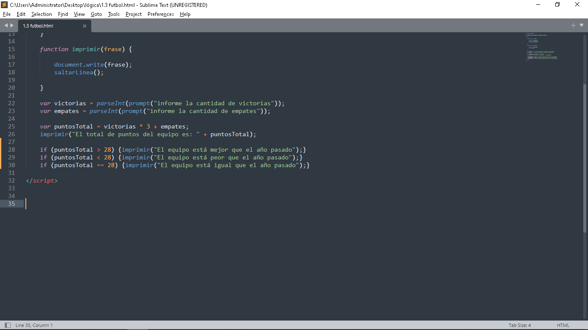Toggle the sidebar panel switcher icon
The width and height of the screenshot is (588, 330).
coord(8,325)
